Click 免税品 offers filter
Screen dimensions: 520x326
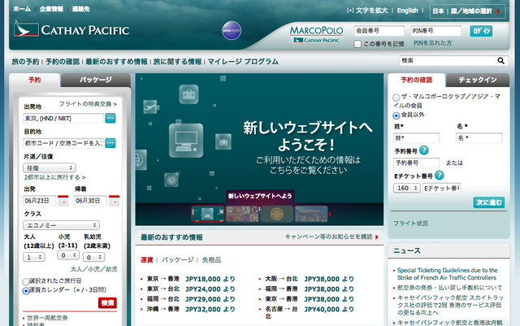[x=211, y=259]
